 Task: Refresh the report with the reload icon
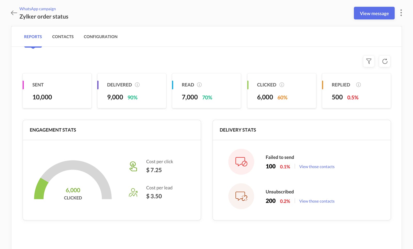point(385,61)
